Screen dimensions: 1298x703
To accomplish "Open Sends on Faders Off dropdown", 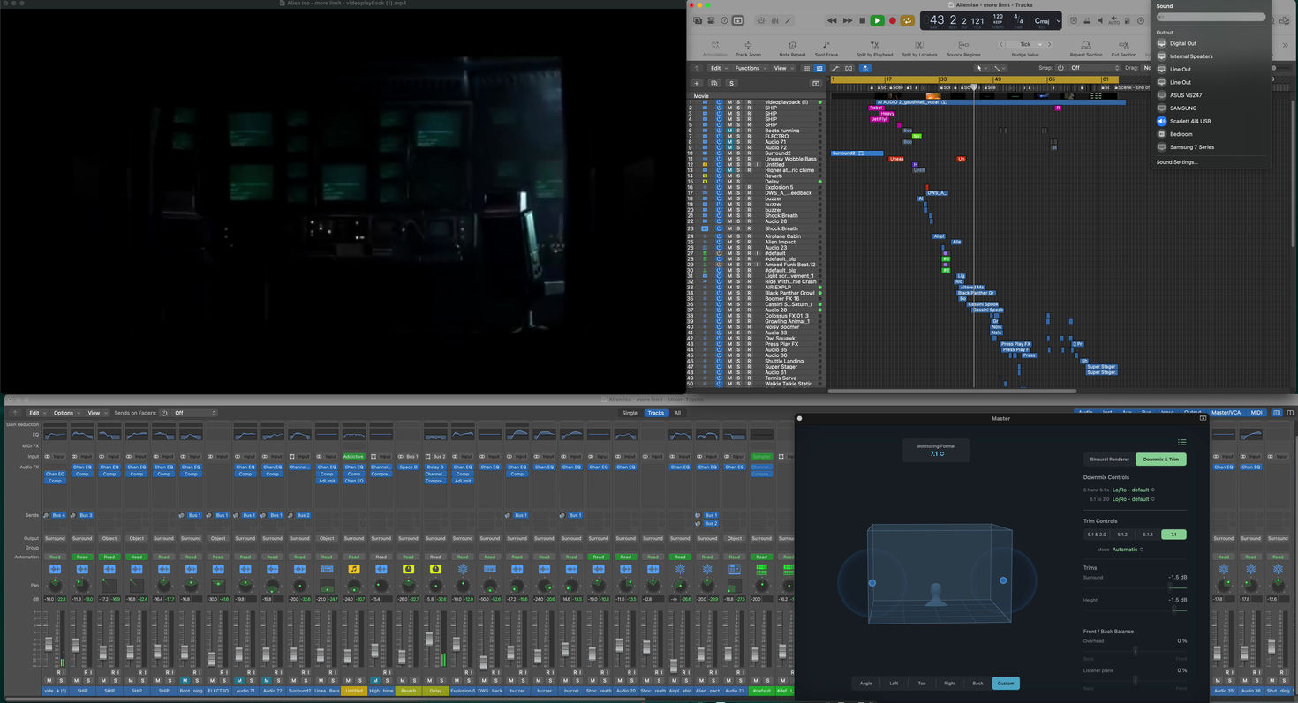I will (193, 413).
